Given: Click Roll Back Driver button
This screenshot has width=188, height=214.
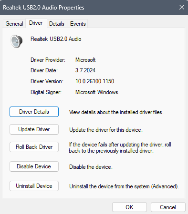Looking at the screenshot, I should coord(34,147).
